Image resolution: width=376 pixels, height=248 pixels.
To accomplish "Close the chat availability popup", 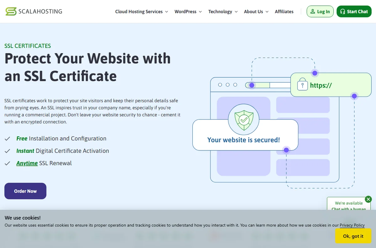I will (368, 199).
